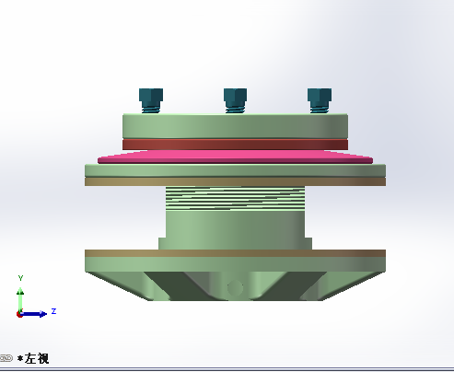Select the small round hole on base
Screen dimensions: 454x372
coord(235,288)
